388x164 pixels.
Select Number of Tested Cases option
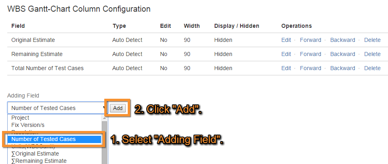pos(44,139)
